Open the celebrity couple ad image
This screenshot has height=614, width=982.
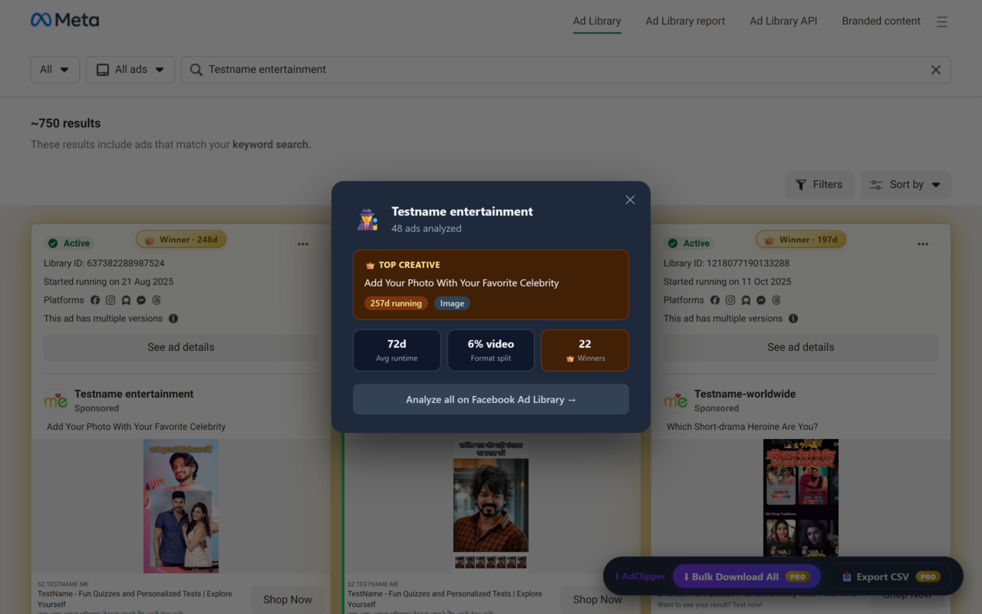(181, 506)
